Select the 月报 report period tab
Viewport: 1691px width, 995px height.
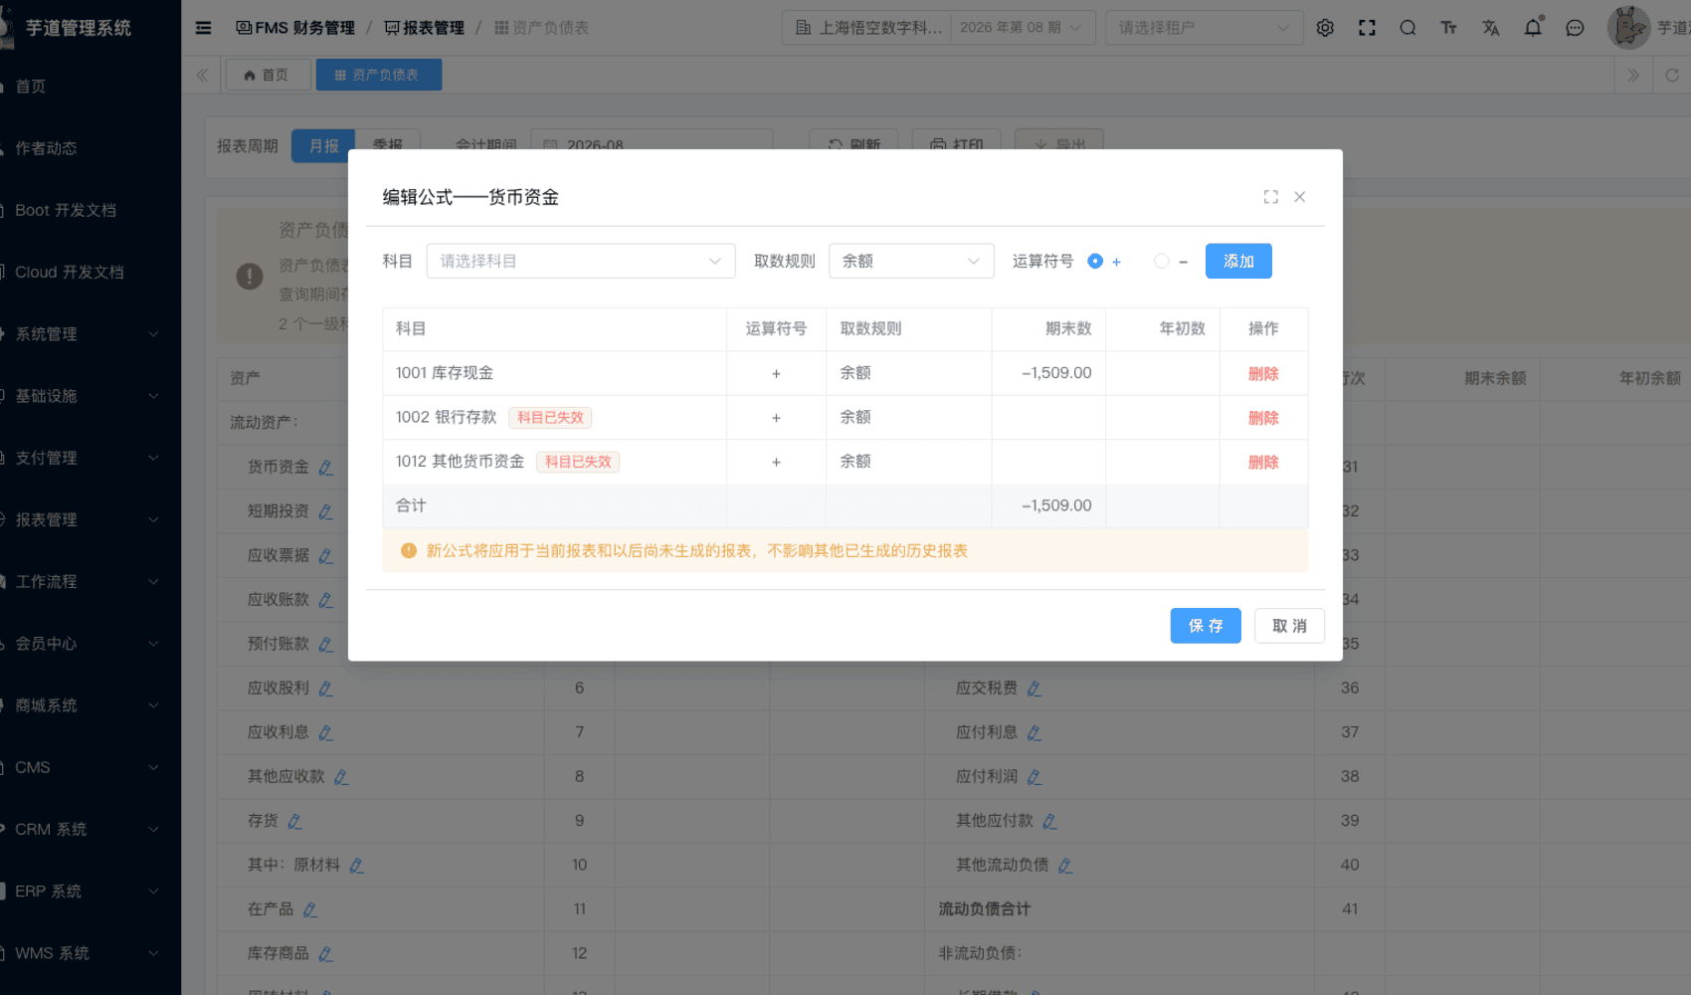323,146
